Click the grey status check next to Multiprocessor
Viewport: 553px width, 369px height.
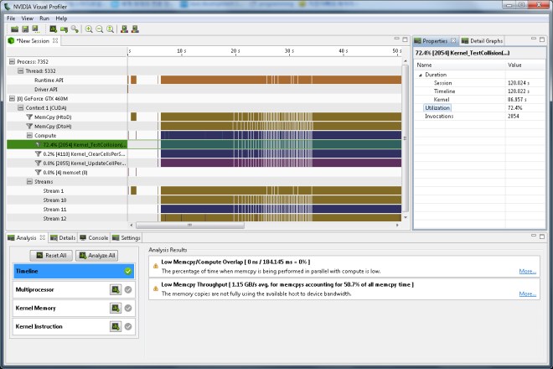coord(128,289)
